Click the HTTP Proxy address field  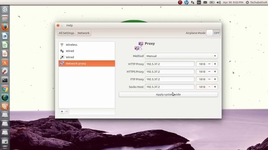pos(170,64)
